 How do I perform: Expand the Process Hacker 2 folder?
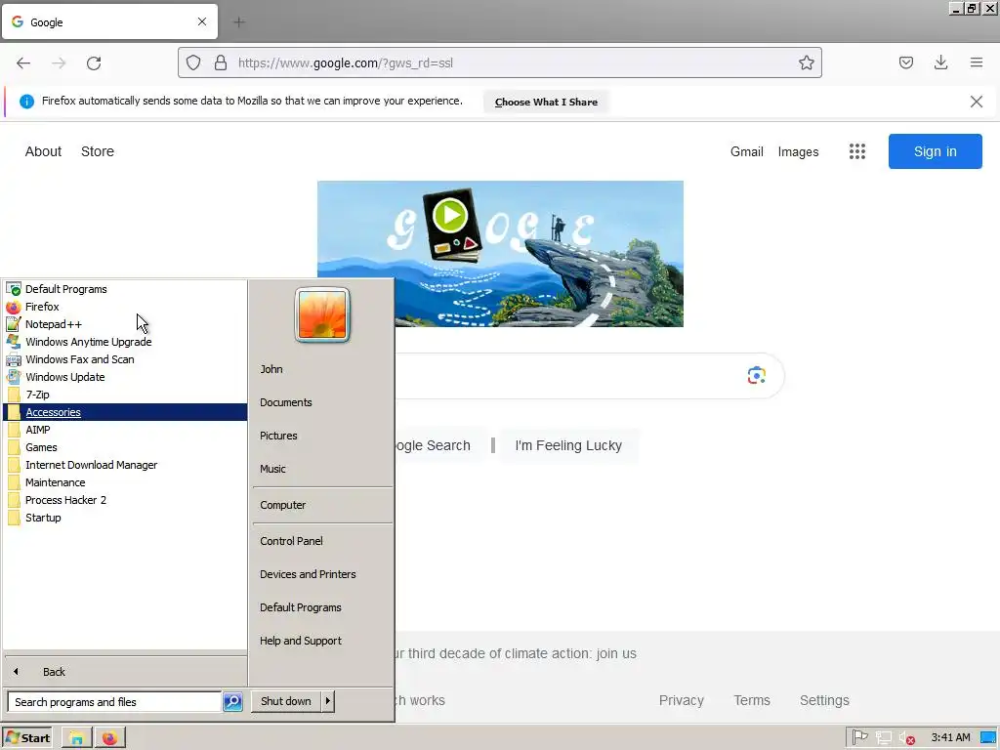point(125,500)
